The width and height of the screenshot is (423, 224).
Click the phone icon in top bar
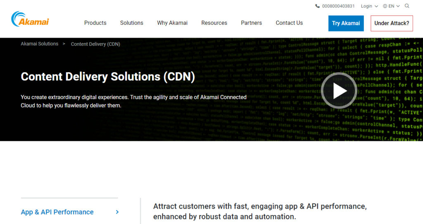[x=318, y=6]
